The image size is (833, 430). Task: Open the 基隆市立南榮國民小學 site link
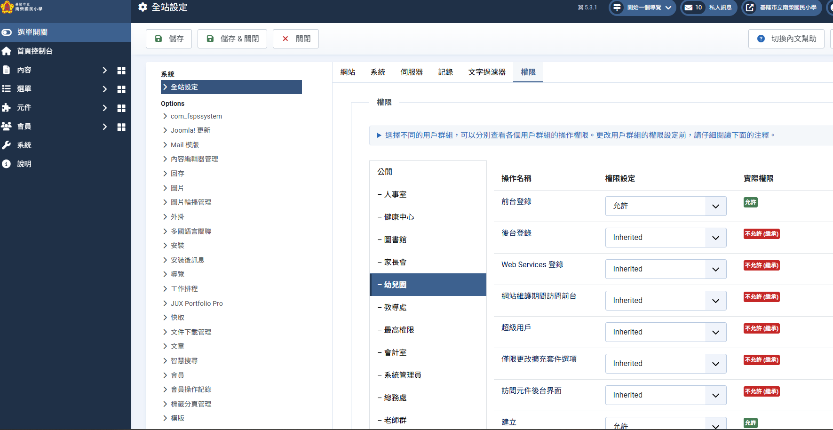click(782, 8)
